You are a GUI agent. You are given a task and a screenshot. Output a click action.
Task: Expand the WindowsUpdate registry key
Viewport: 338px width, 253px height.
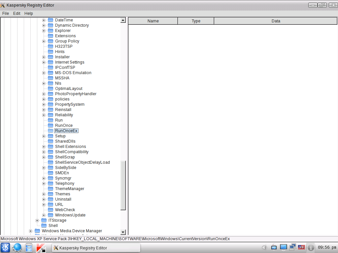44,215
